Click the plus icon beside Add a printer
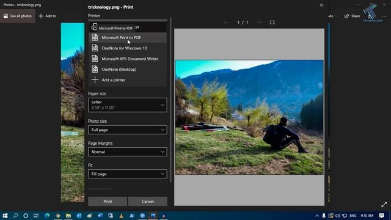Viewport: 391px width, 220px height. pyautogui.click(x=95, y=80)
